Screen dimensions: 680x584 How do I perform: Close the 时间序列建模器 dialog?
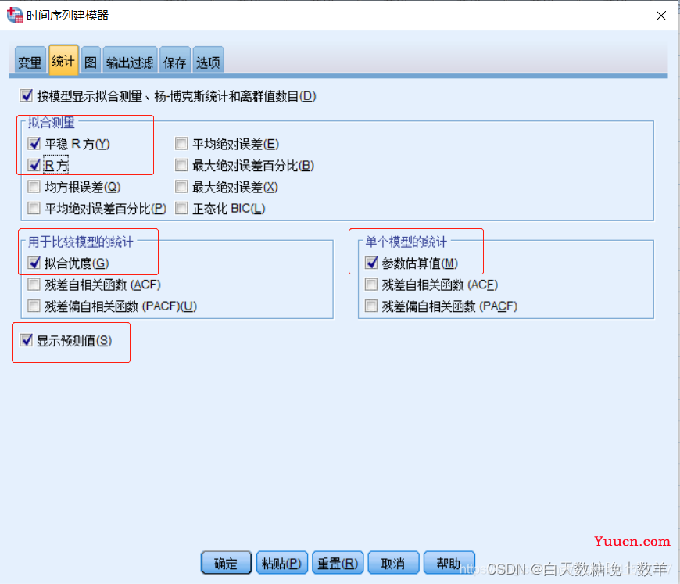click(661, 16)
